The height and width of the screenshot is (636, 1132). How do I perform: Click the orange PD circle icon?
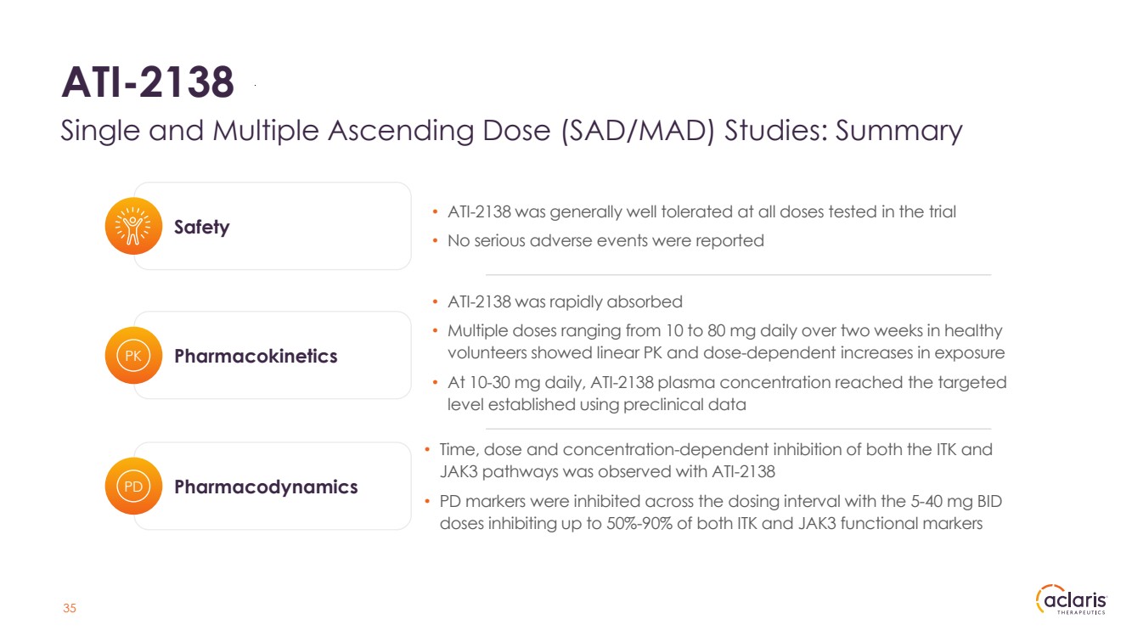(x=133, y=487)
